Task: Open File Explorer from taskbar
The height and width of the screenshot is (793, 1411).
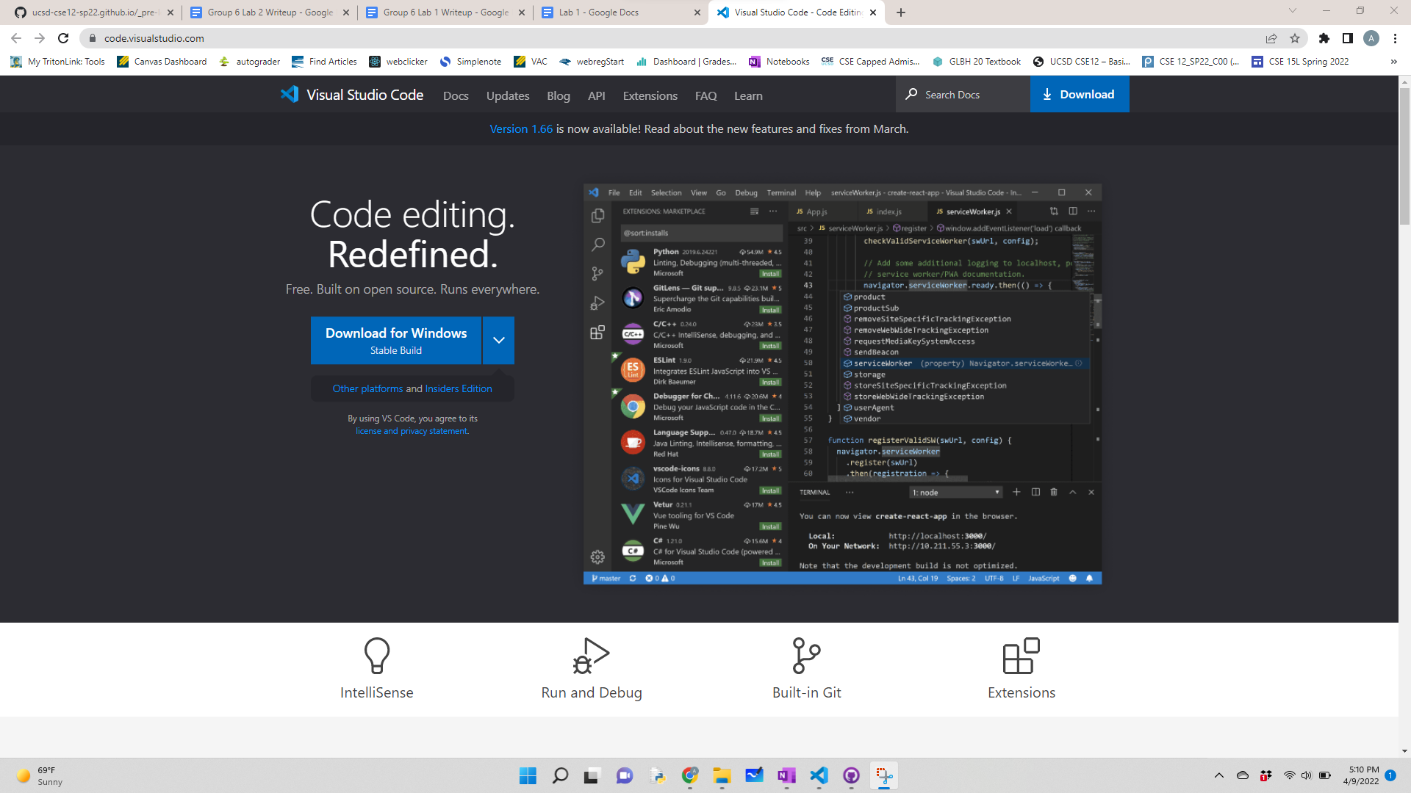Action: 722,775
